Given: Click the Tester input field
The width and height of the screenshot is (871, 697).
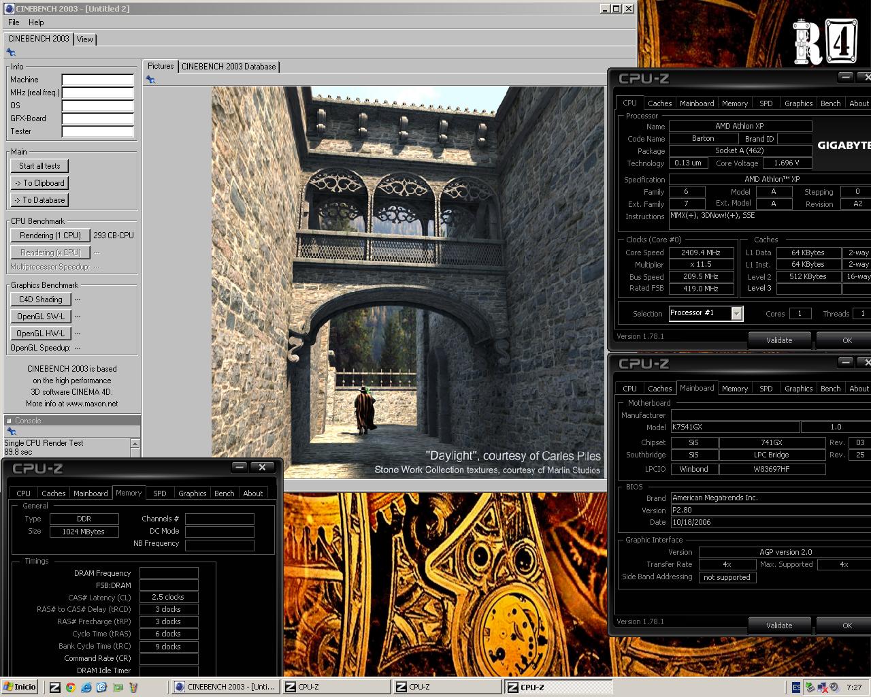Looking at the screenshot, I should pyautogui.click(x=98, y=131).
